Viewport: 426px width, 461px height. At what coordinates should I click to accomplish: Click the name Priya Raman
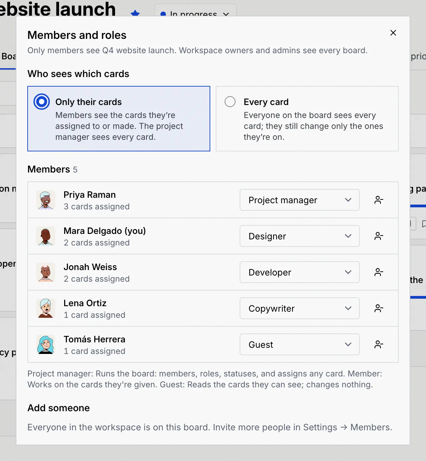click(90, 195)
